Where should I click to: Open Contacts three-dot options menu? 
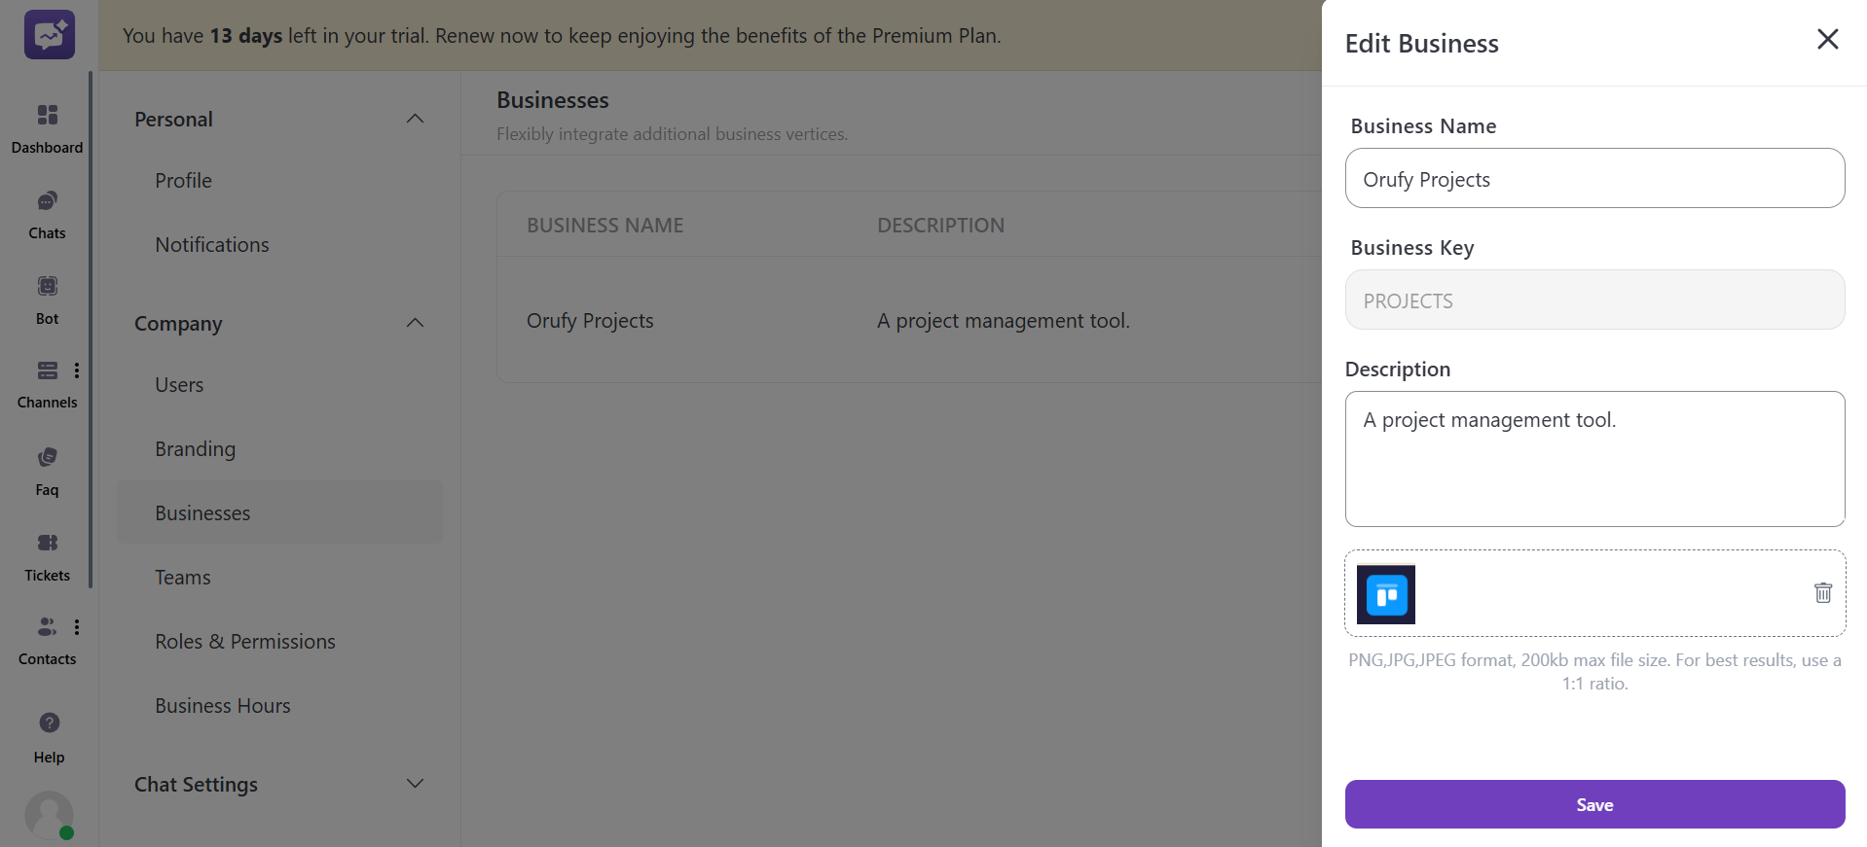[77, 627]
